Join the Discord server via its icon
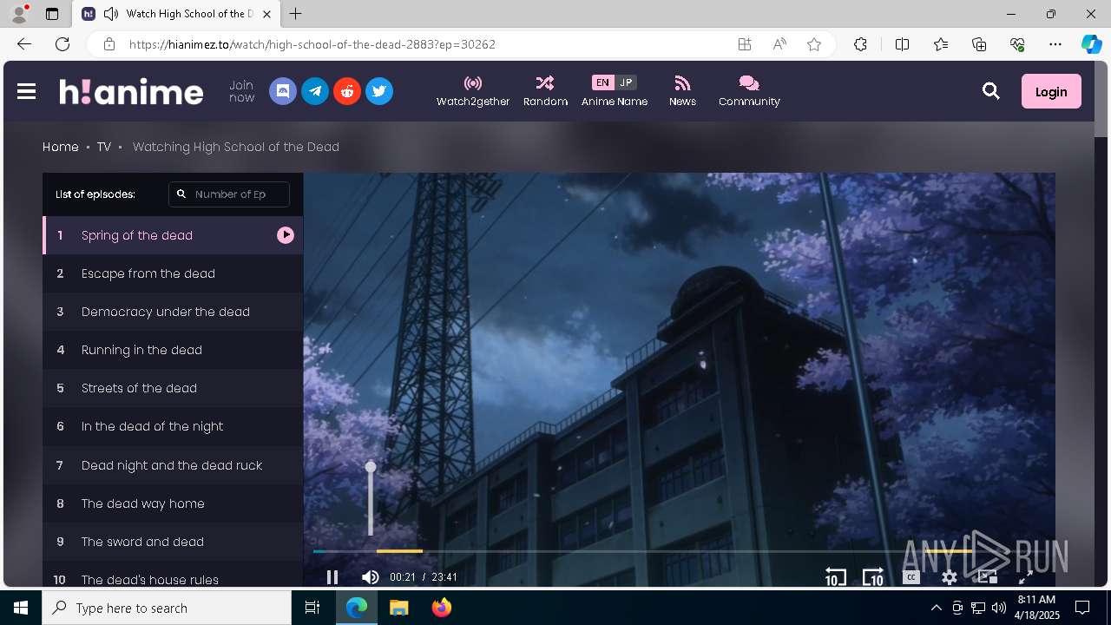Image resolution: width=1111 pixels, height=625 pixels. click(283, 91)
